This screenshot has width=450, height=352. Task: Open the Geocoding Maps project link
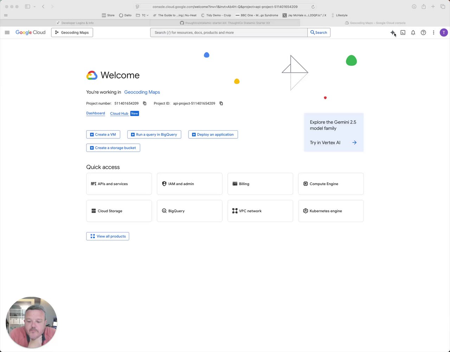point(142,92)
